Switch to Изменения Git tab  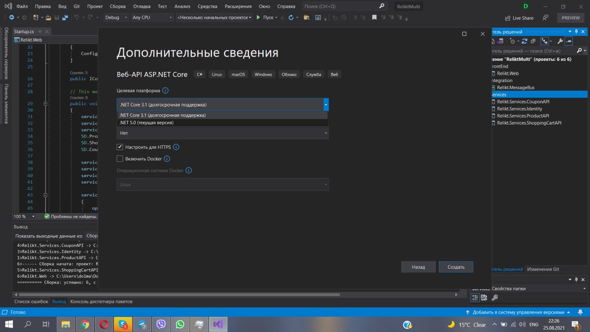point(543,269)
